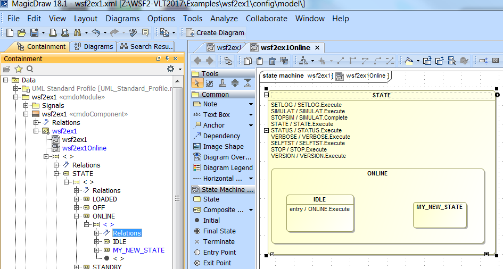The image size is (503, 269).
Task: Open the Note tool dropdown arrow
Action: [x=251, y=104]
